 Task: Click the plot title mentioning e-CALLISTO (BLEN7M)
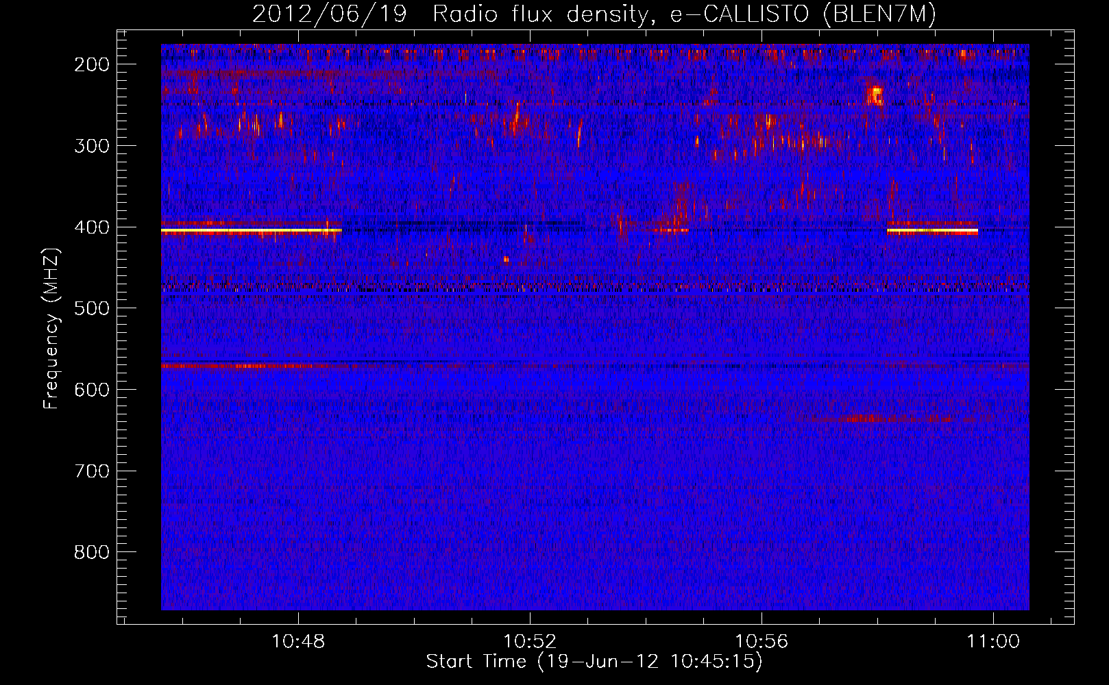click(594, 14)
